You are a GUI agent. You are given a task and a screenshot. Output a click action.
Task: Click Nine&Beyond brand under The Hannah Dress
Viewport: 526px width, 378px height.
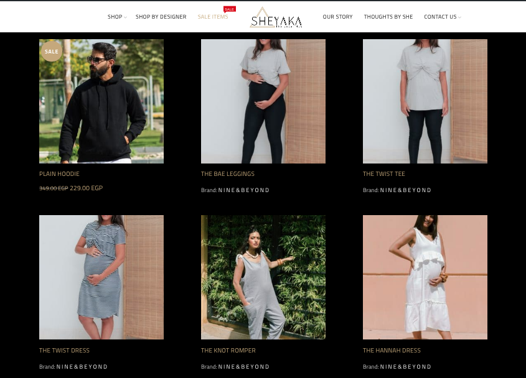pos(405,367)
